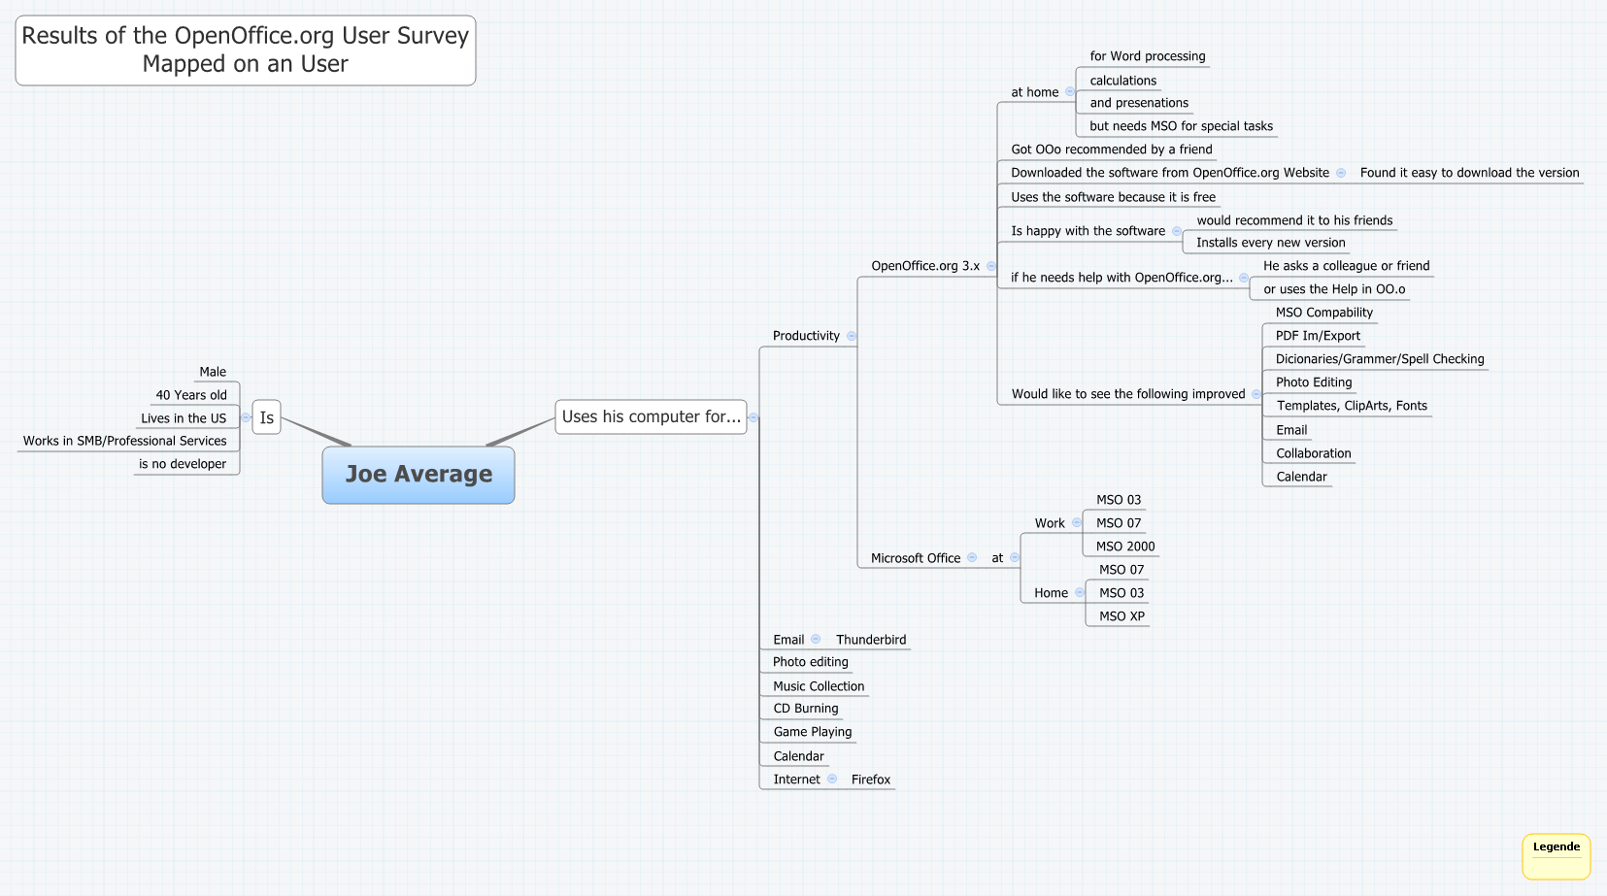Select the Joe Average central topic
The width and height of the screenshot is (1607, 896).
(418, 475)
